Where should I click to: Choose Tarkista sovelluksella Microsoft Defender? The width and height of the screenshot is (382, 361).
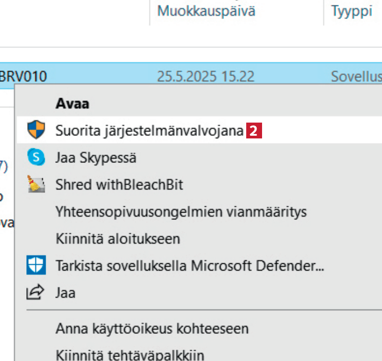[190, 266]
